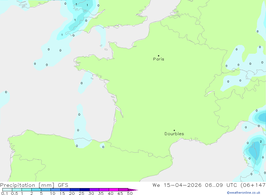Click the 15–20 mm legend swatch
The width and height of the screenshot is (266, 195).
click(65, 190)
